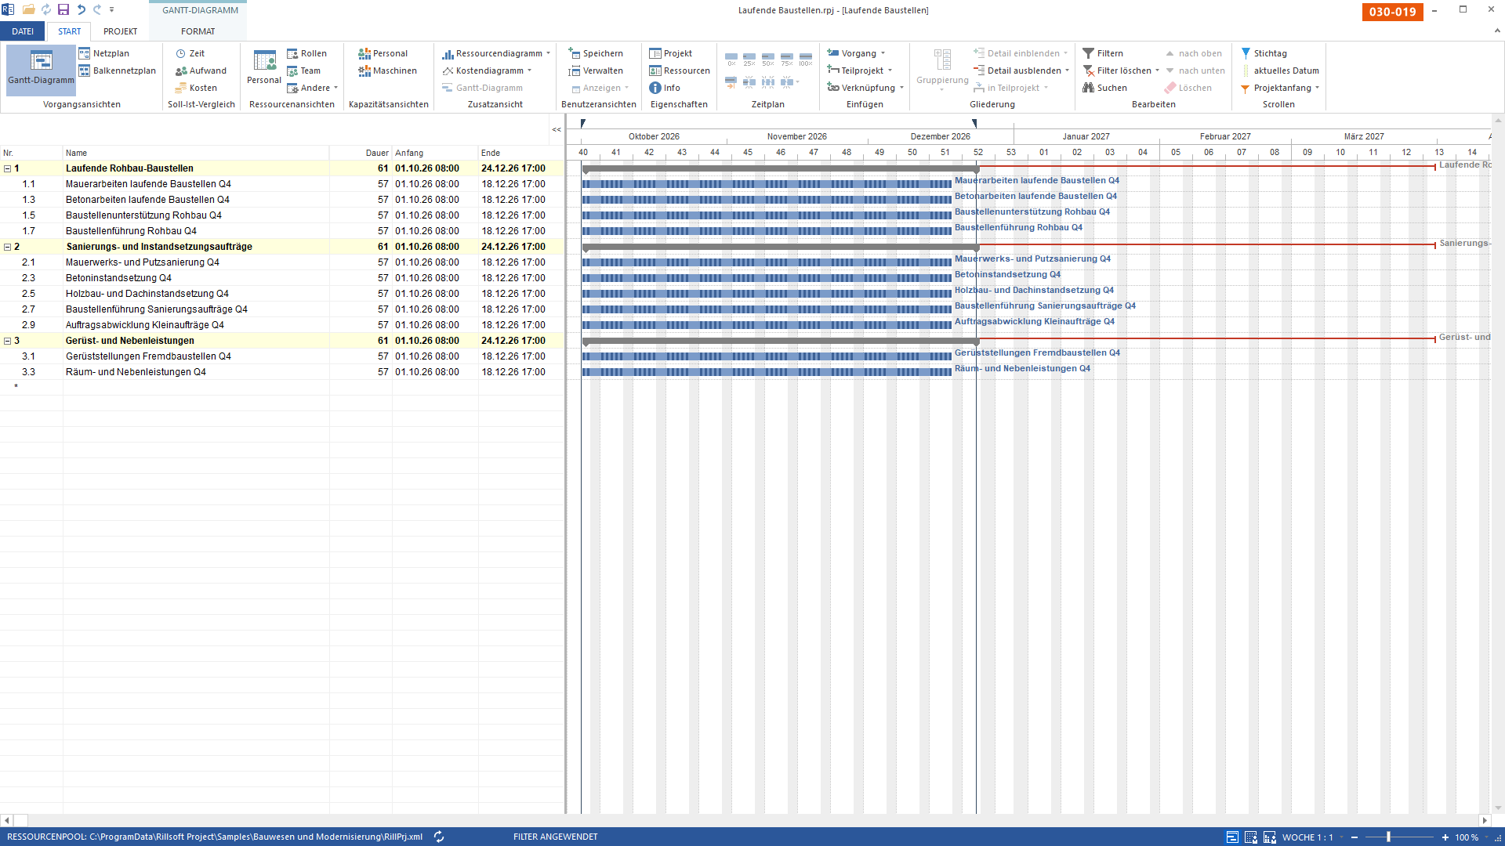1505x846 pixels.
Task: Toggle resource histogram view in status bar
Action: pos(1270,837)
